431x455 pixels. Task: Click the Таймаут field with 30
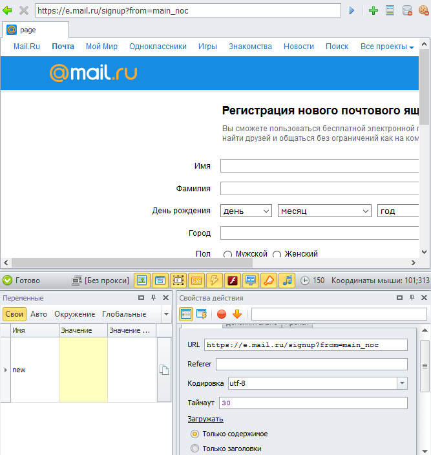pyautogui.click(x=313, y=403)
